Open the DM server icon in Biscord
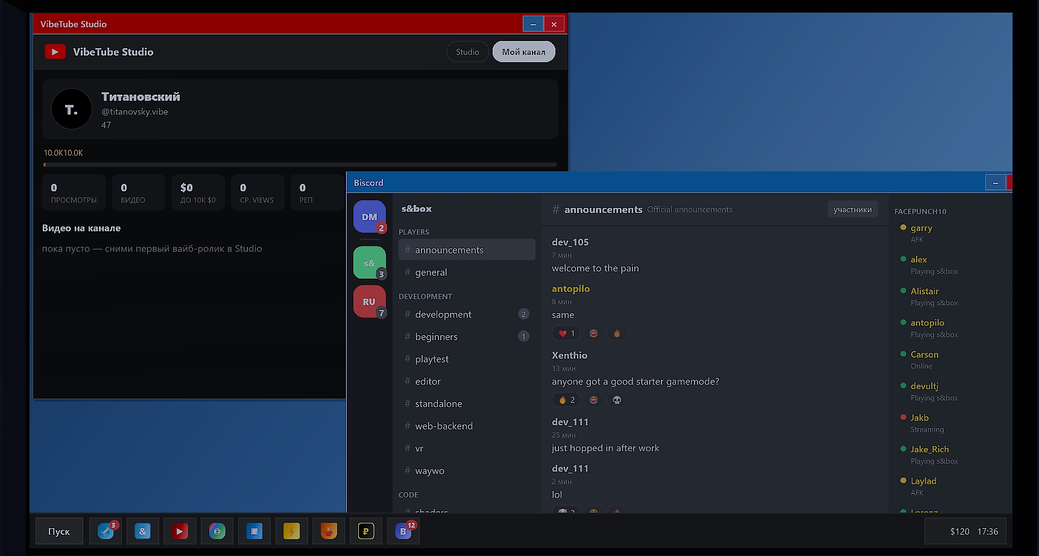 [x=370, y=216]
